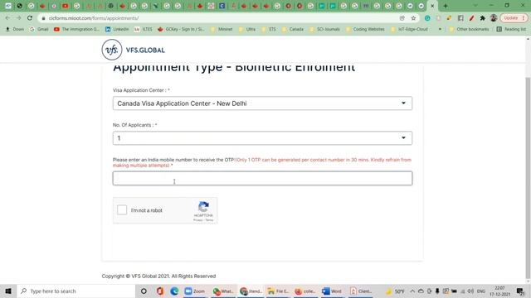The width and height of the screenshot is (531, 298).
Task: Reload the page with the refresh icon
Action: 30,18
